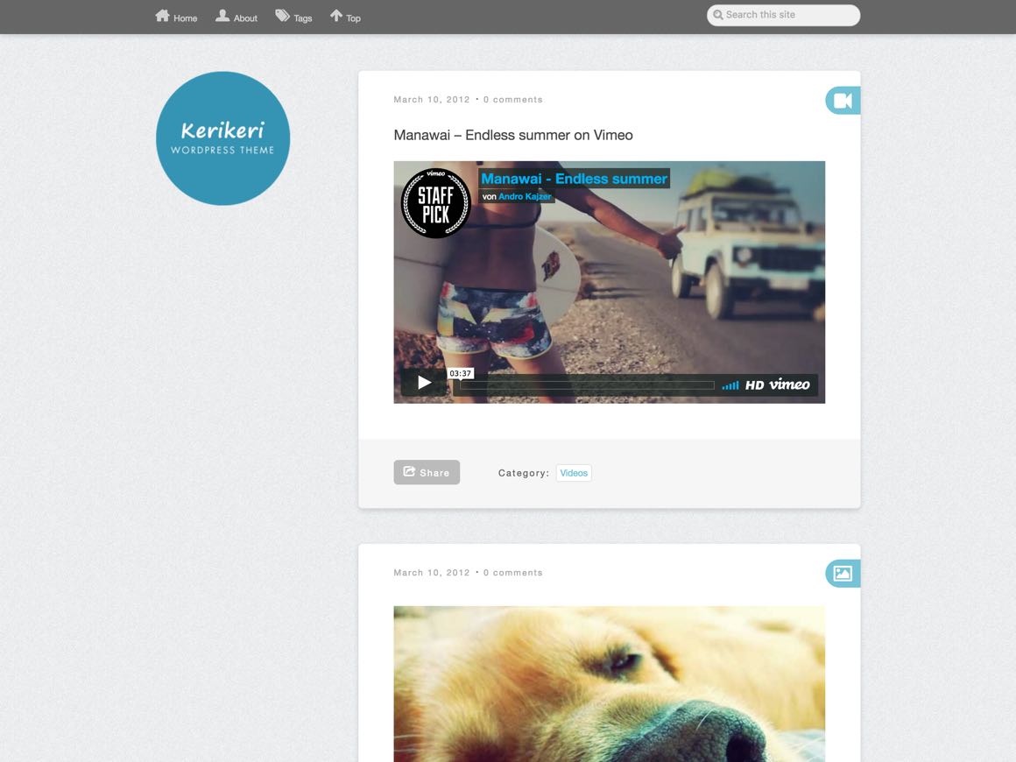Click Andro Kajzer author link

click(525, 197)
